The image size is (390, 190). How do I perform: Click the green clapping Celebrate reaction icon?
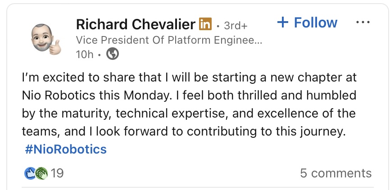[41, 173]
